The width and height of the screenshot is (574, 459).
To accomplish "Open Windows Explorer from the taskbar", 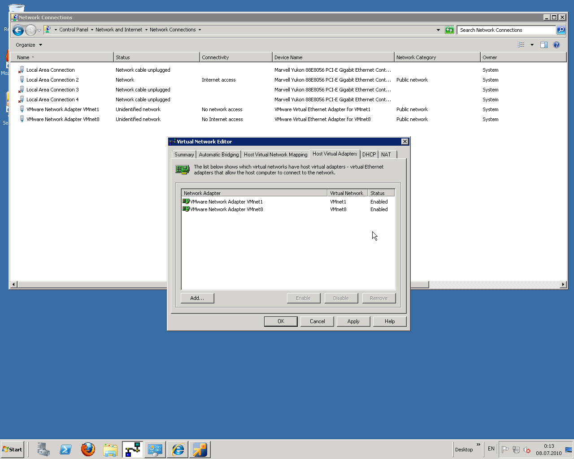I will (x=110, y=449).
